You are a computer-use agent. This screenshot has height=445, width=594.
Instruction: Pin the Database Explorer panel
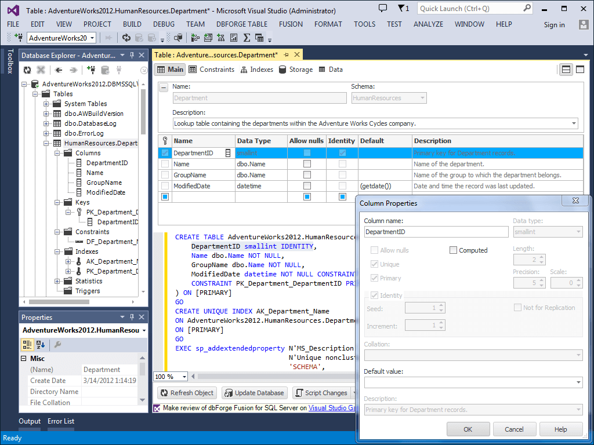click(x=132, y=56)
